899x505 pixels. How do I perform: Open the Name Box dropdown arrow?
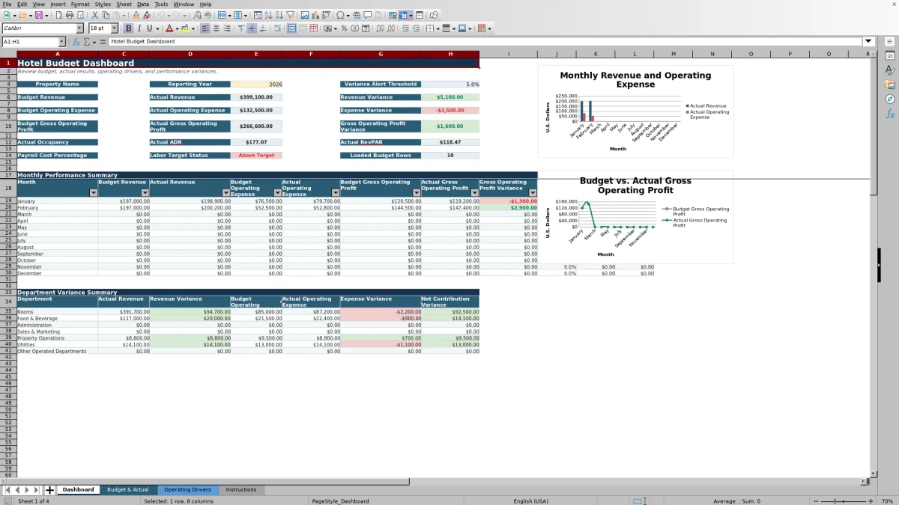(61, 42)
